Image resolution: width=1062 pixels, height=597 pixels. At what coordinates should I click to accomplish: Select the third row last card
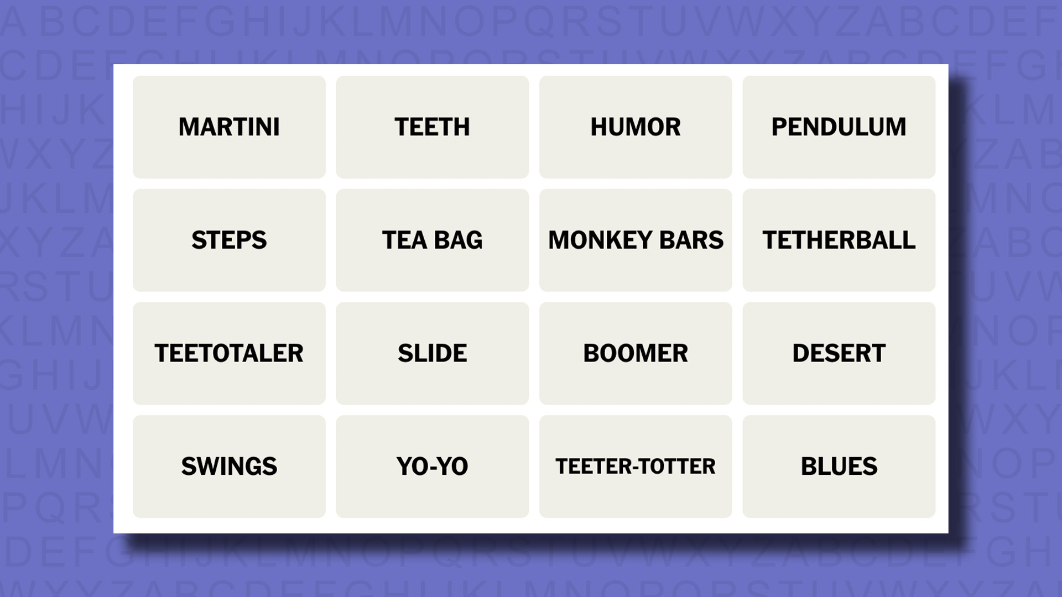pyautogui.click(x=838, y=353)
